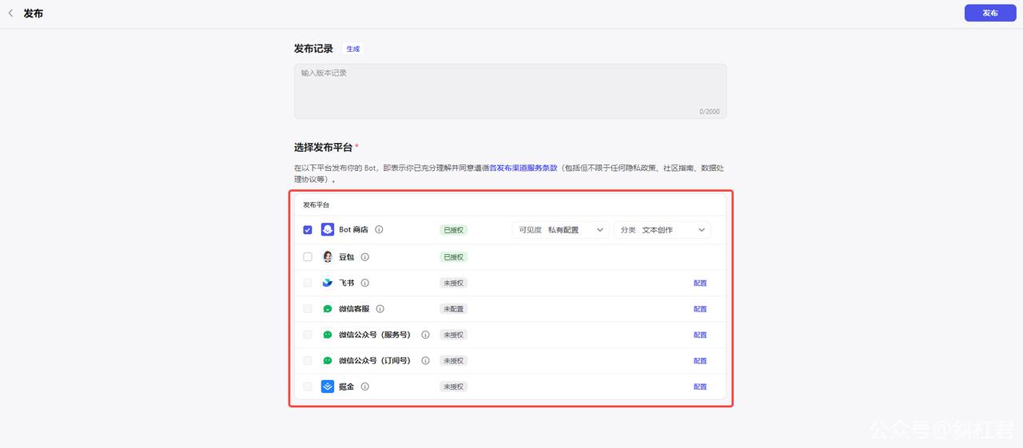Open the 可见度 私有配置 dropdown

pos(560,230)
